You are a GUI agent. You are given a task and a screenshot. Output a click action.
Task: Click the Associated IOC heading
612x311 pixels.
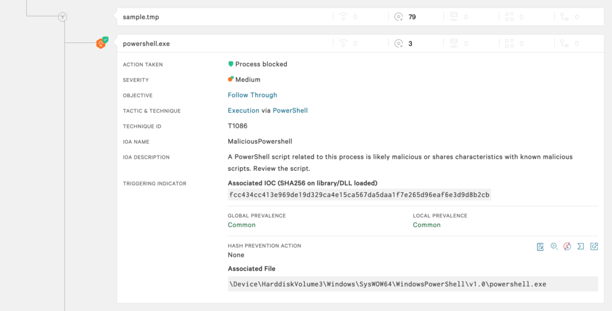302,183
